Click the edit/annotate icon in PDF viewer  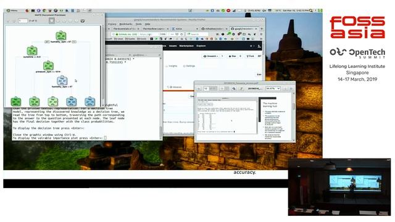[x=241, y=89]
